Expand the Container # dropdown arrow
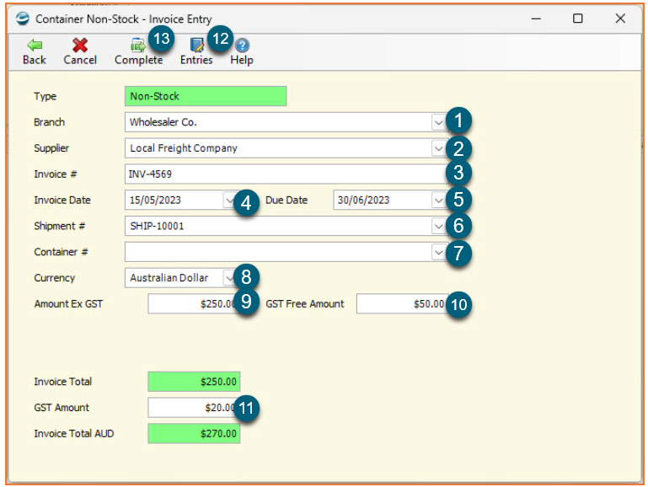The image size is (648, 487). 438,252
